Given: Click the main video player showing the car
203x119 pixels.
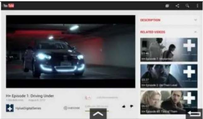Looking at the screenshot, I should (70, 52).
